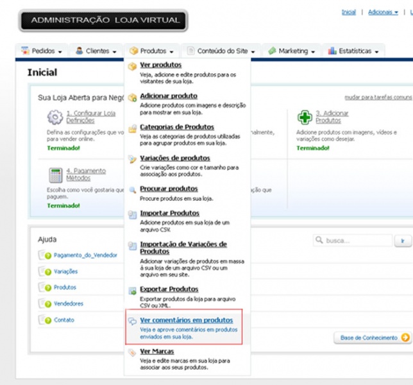Click the busca search field
Viewport: 413px width, 385px height.
(353, 241)
